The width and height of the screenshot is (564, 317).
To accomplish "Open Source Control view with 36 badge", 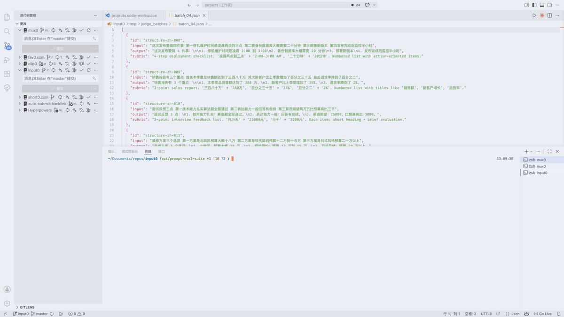I will pos(7,46).
